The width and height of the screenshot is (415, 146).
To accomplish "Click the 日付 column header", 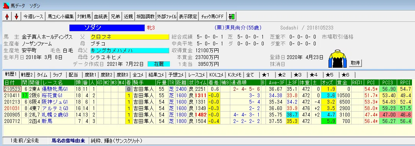I will (x=13, y=82).
